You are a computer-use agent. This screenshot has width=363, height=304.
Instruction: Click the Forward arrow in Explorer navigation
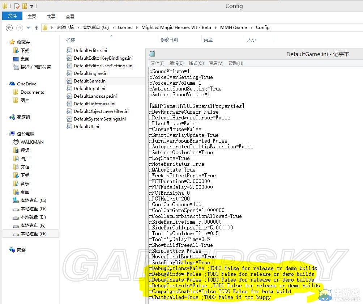(x=20, y=28)
